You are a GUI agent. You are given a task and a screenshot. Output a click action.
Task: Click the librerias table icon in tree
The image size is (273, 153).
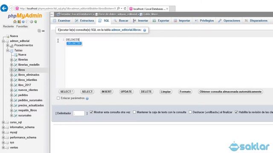tap(16, 59)
